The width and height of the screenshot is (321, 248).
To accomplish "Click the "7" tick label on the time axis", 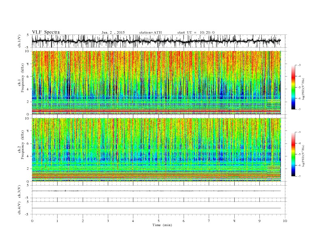I will 209,221.
